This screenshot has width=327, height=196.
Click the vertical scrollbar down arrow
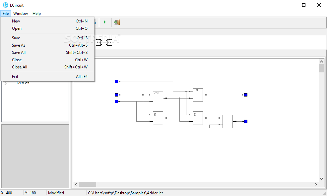(x=321, y=179)
